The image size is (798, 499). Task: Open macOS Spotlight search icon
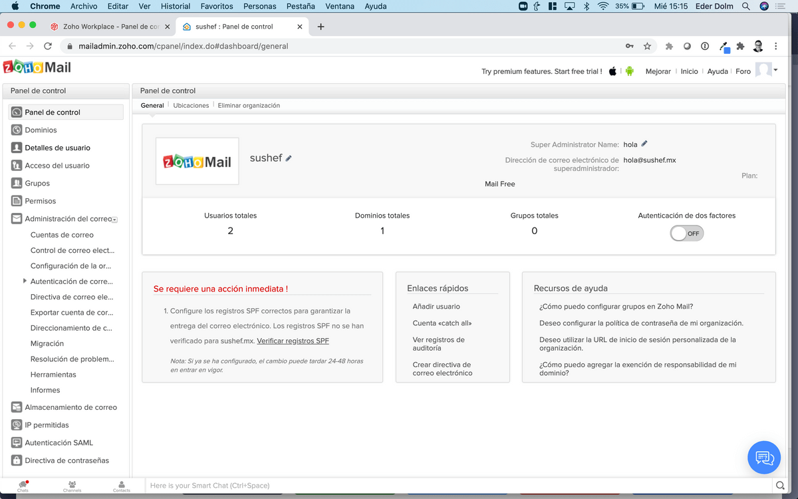[x=746, y=6]
